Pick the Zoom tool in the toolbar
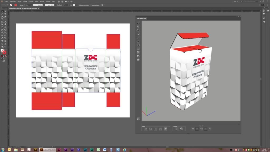The width and height of the screenshot is (270, 152). (x=6, y=47)
